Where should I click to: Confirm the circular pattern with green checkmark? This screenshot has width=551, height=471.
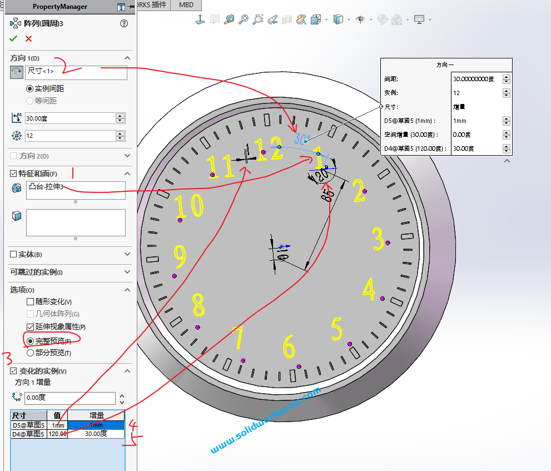[14, 39]
